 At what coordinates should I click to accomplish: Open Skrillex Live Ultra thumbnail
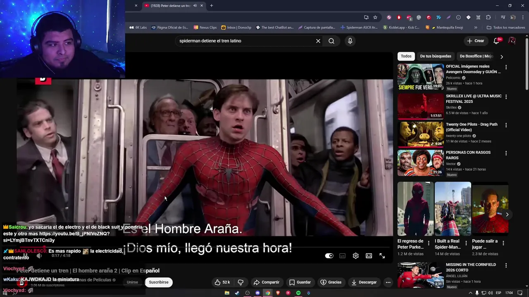pyautogui.click(x=421, y=106)
